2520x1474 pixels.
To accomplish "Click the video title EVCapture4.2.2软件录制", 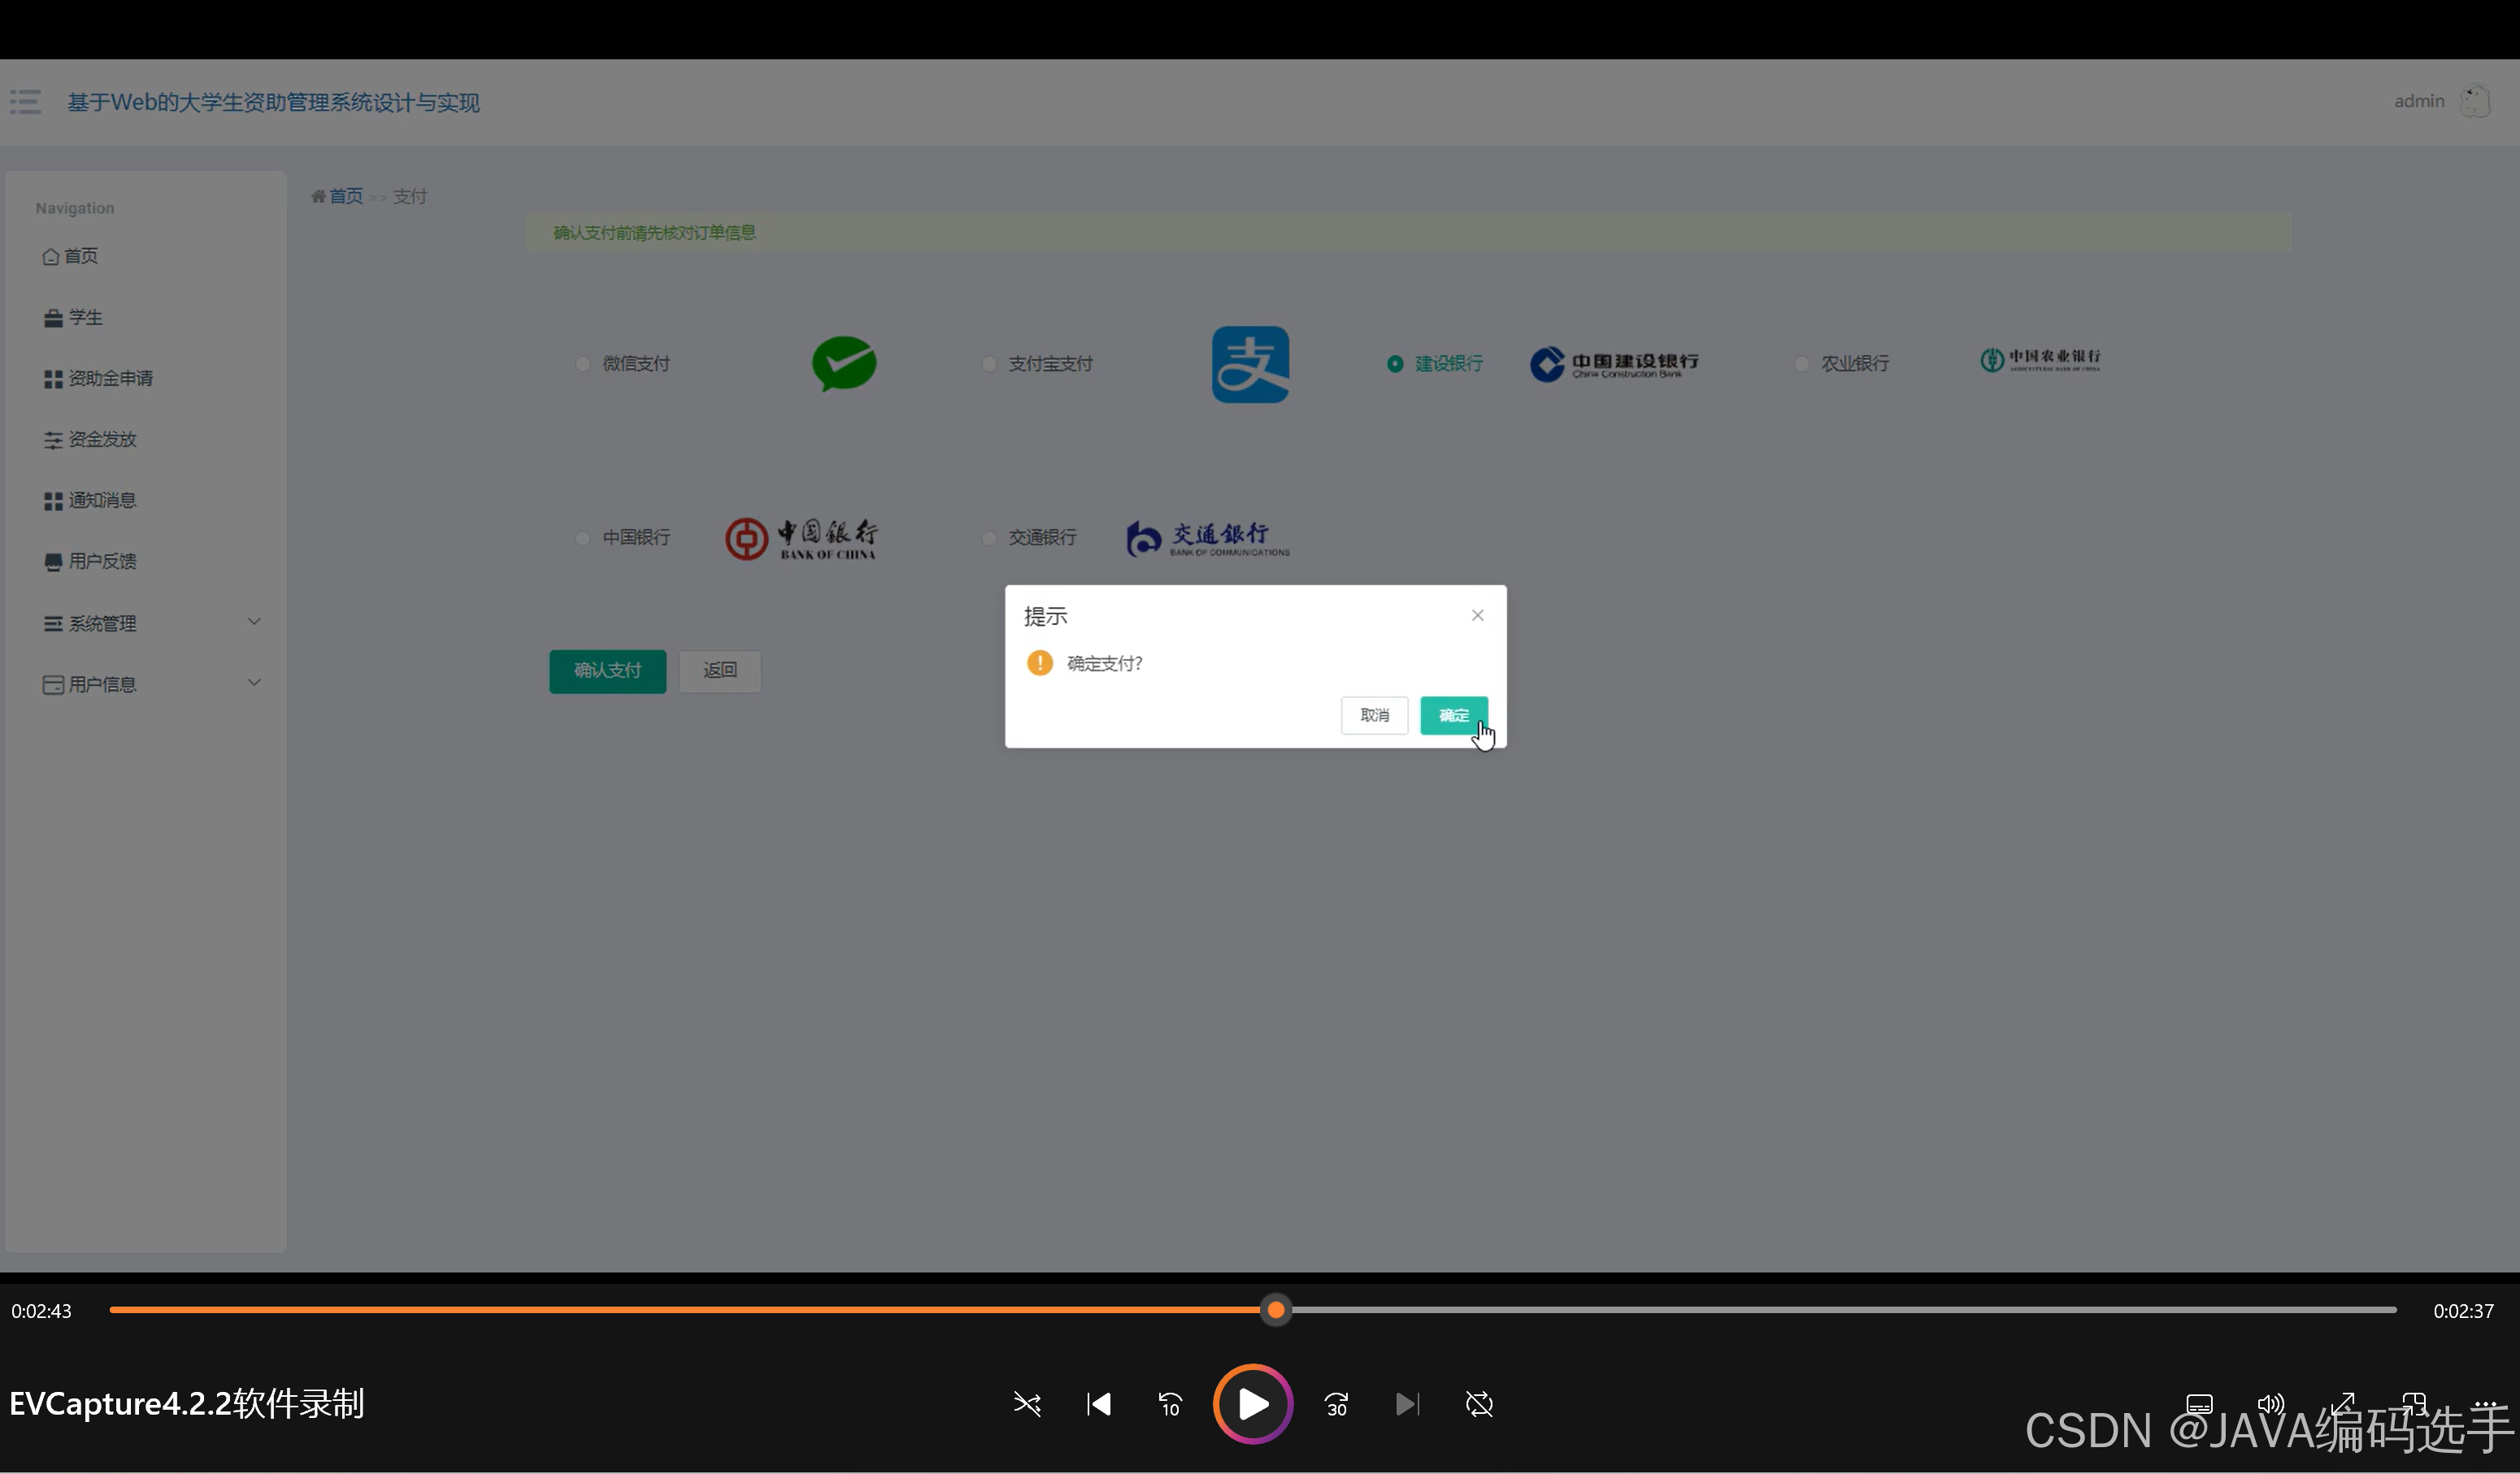I will [187, 1404].
